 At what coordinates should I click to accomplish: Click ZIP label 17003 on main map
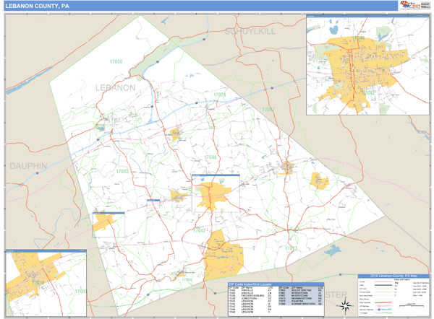122,172
